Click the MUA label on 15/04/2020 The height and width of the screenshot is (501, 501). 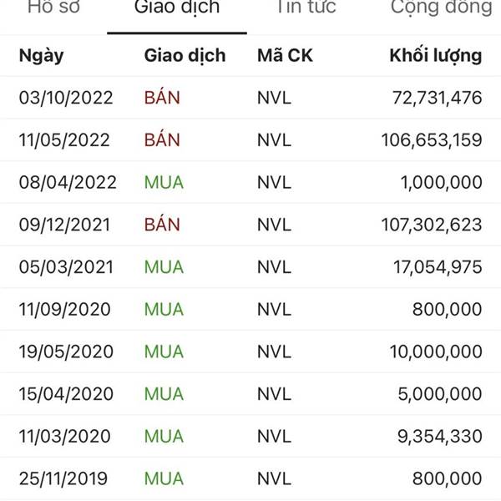(x=164, y=394)
